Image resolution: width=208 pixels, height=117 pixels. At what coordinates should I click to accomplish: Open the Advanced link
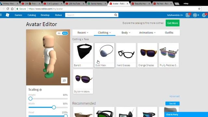(x=174, y=96)
